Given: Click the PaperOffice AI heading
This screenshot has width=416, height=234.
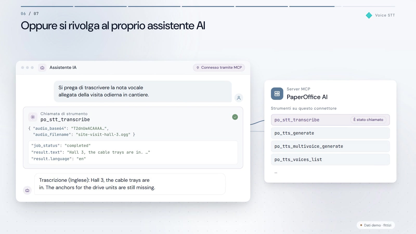Looking at the screenshot, I should point(307,97).
